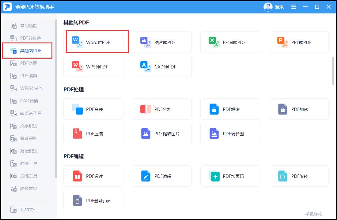Open the PDF压缩 compression tool
Viewport: 337px width, 220px height.
[x=93, y=134]
